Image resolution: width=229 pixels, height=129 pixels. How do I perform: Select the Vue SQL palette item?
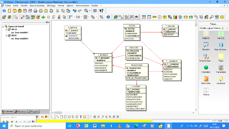221,34
